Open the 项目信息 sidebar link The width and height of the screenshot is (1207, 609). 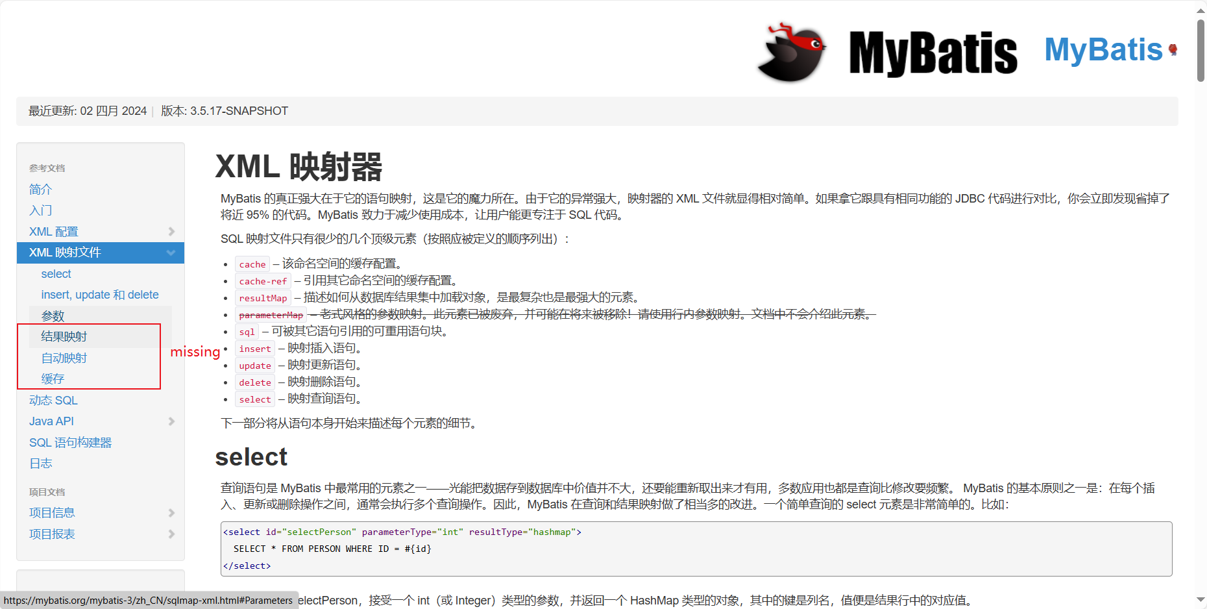[x=52, y=513]
